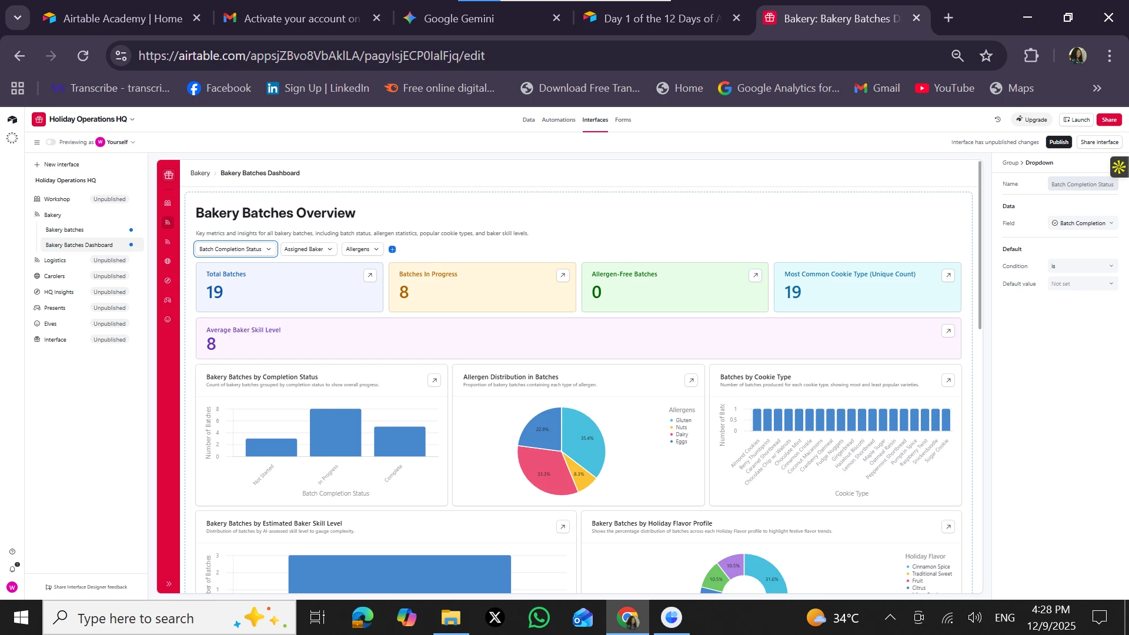Open Batch Completion Status filter dropdown

point(235,249)
